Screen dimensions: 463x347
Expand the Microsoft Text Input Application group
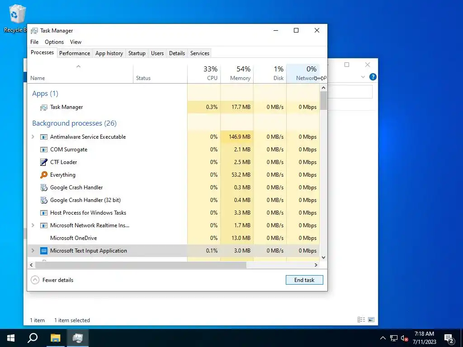click(33, 251)
